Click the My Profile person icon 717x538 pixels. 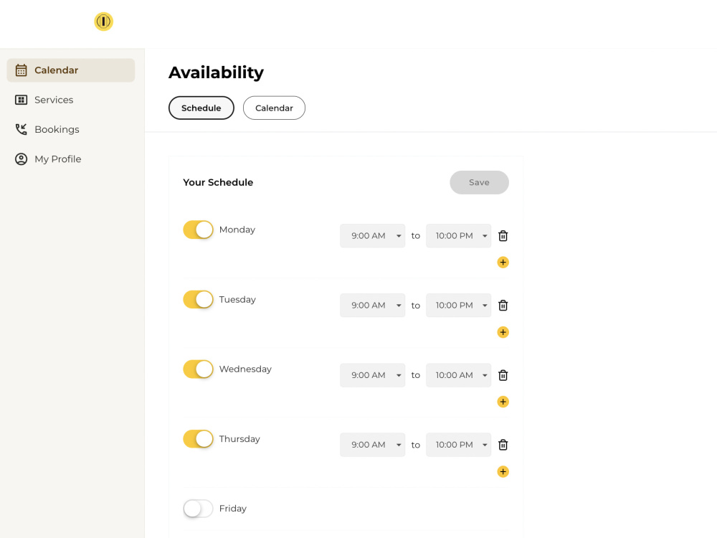pos(21,159)
